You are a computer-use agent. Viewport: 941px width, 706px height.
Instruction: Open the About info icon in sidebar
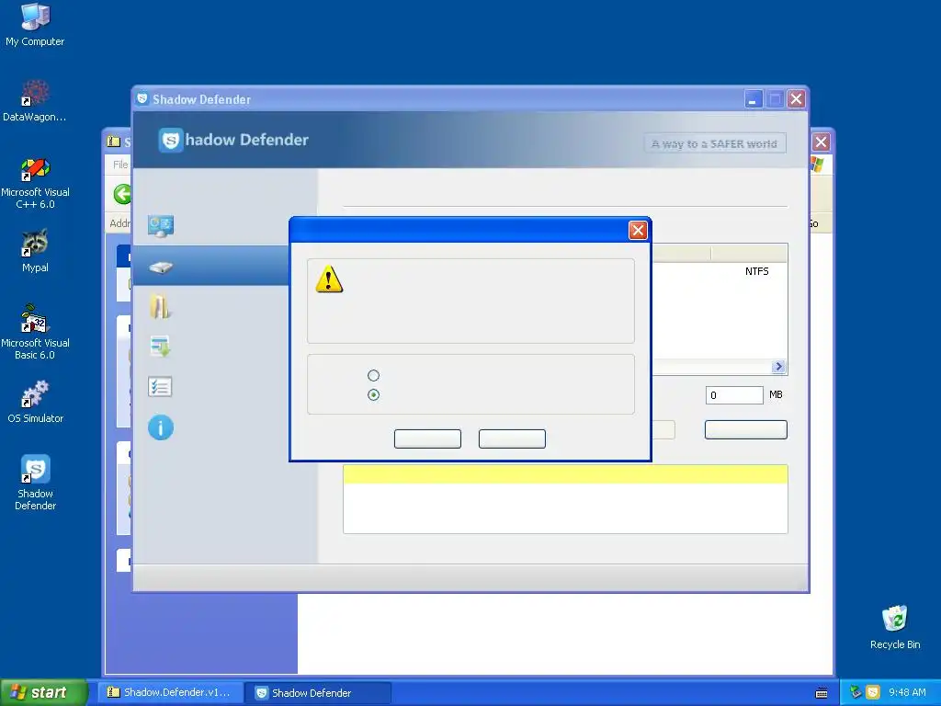point(161,427)
